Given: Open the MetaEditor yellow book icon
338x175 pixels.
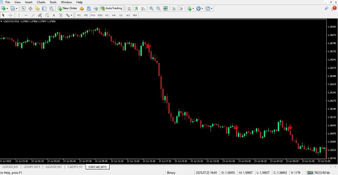Looking at the screenshot, I should coord(82,8).
